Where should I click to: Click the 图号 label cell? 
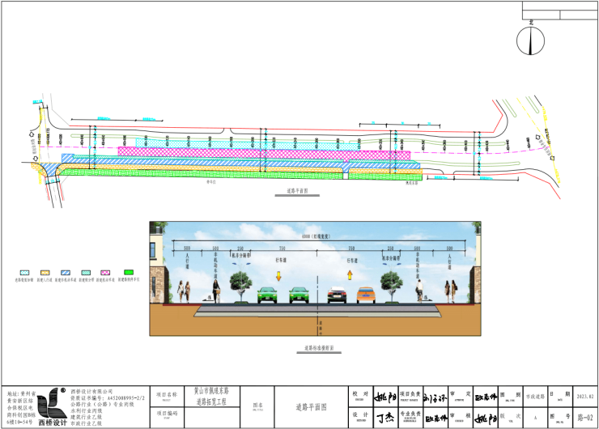(x=560, y=417)
